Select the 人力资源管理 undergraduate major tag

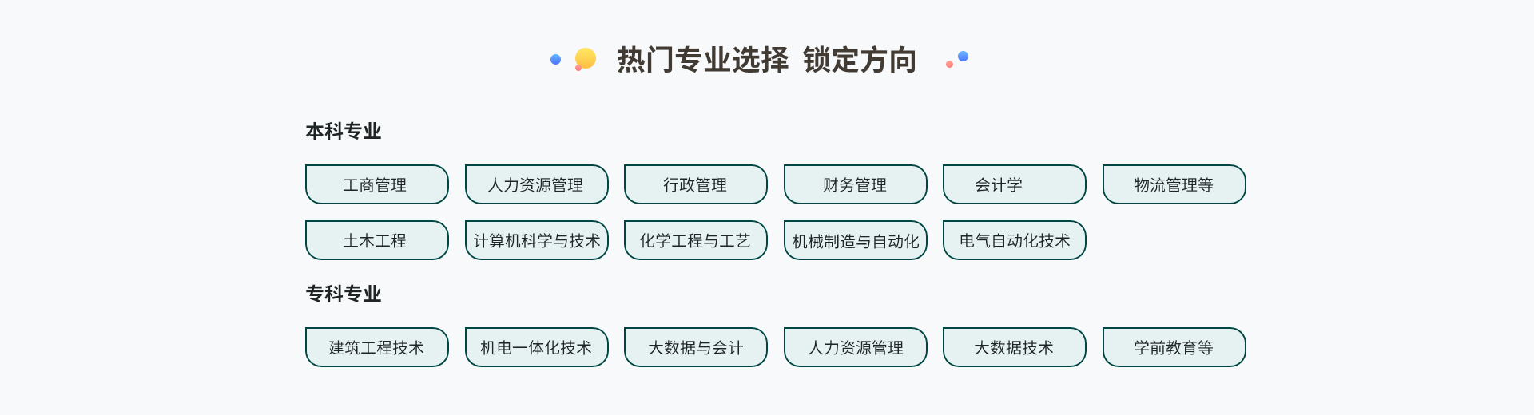click(536, 184)
